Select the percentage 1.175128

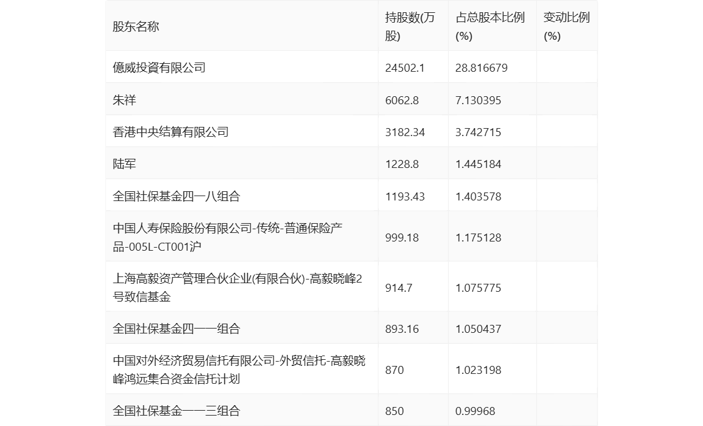478,237
